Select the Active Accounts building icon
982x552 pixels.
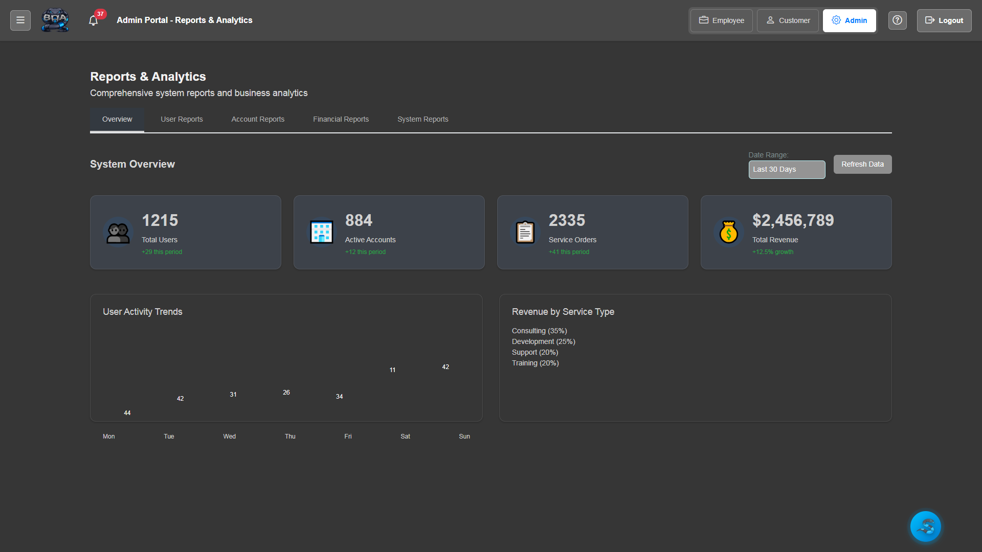point(321,232)
